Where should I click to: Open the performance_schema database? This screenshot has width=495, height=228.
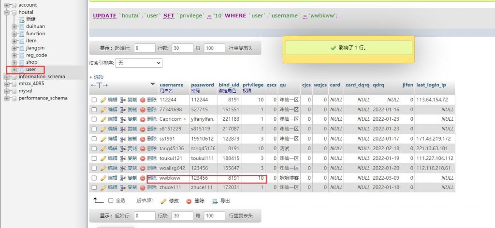tap(43, 98)
